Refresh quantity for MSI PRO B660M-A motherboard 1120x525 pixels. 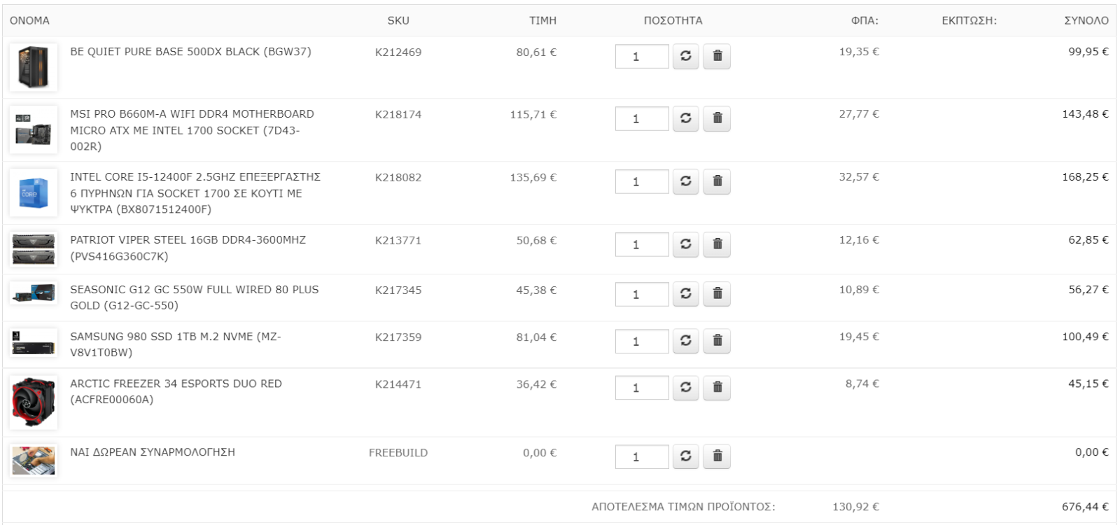686,118
